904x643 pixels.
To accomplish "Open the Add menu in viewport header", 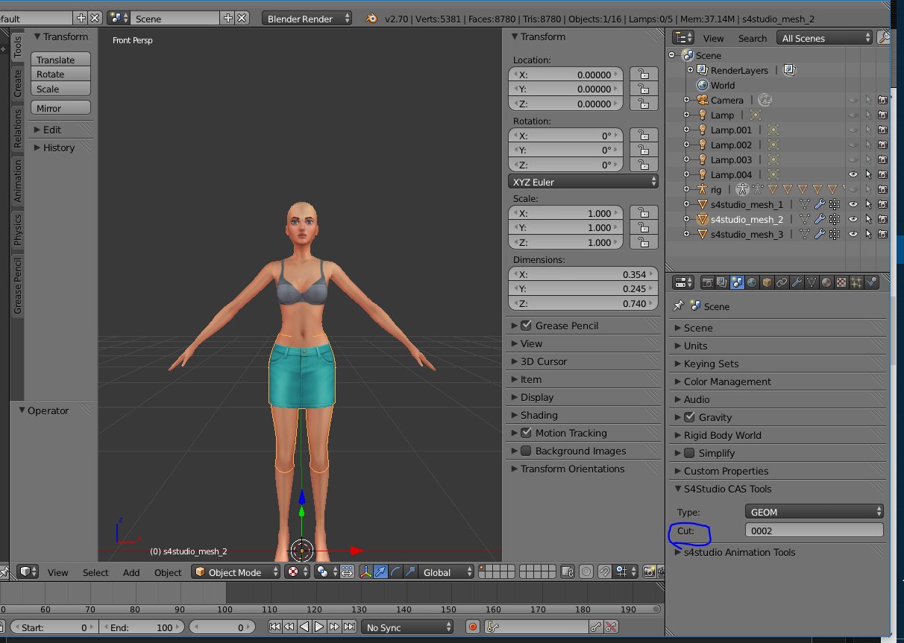I will click(x=131, y=572).
